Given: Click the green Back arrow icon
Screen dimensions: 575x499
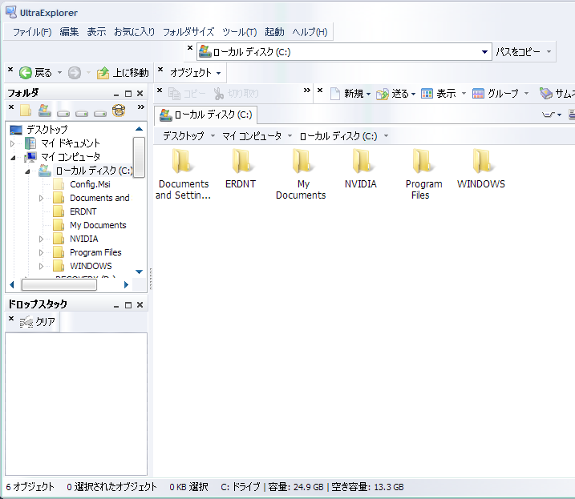Looking at the screenshot, I should pyautogui.click(x=26, y=73).
